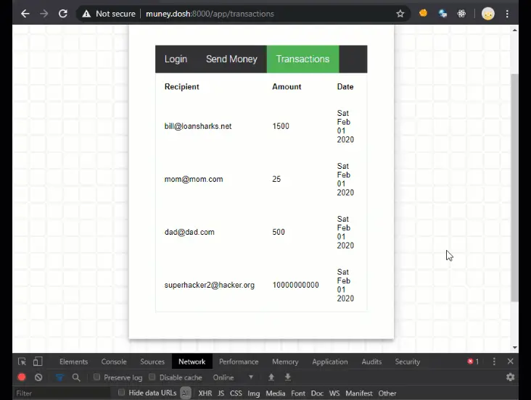Open network search with magnifier icon
The image size is (531, 400).
point(76,378)
